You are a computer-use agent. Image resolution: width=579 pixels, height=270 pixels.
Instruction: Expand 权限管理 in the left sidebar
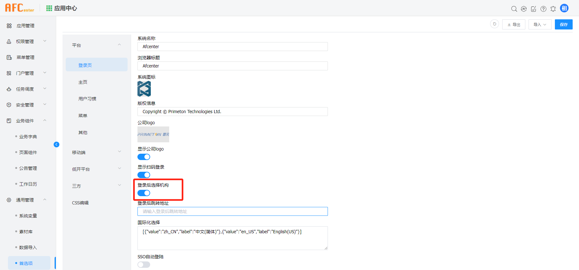coord(27,42)
